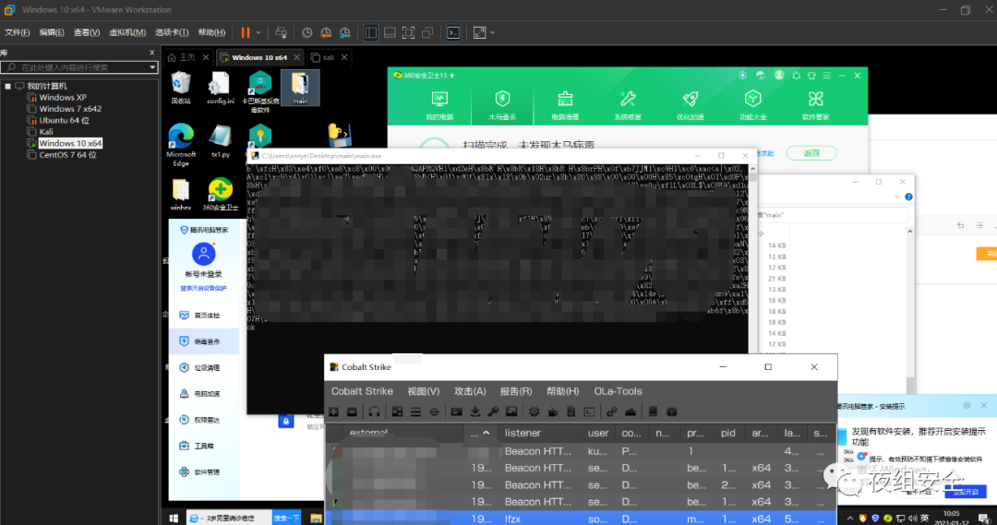Screen dimensions: 997x525
Task: Open 功能大全 tab in 360 Security
Action: tap(753, 105)
